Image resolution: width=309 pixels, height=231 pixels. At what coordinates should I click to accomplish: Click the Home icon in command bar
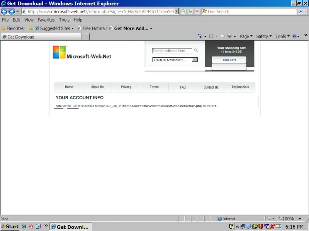(x=200, y=36)
